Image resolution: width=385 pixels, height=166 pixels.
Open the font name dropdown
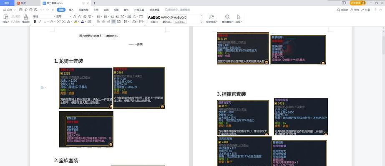43,17
